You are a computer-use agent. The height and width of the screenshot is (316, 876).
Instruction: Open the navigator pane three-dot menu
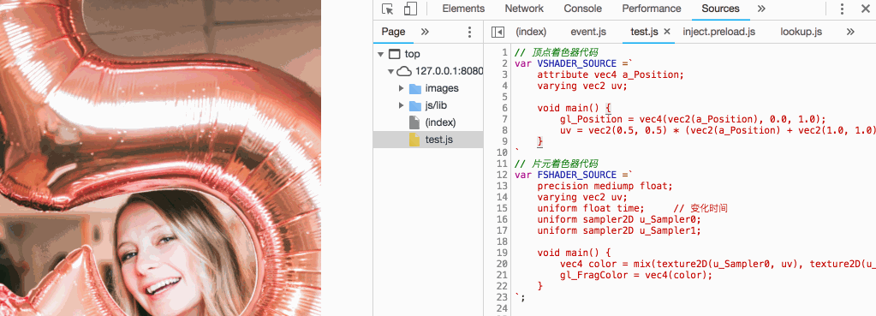pos(469,32)
